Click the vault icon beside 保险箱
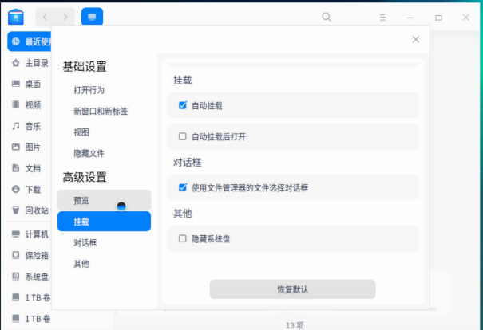The height and width of the screenshot is (330, 483). tap(16, 255)
